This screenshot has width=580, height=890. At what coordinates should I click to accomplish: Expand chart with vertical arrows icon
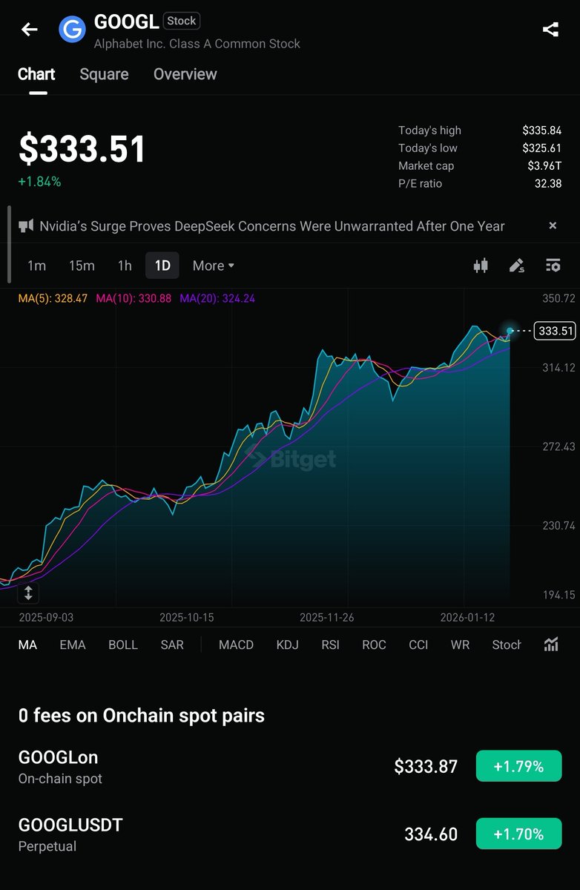coord(28,593)
